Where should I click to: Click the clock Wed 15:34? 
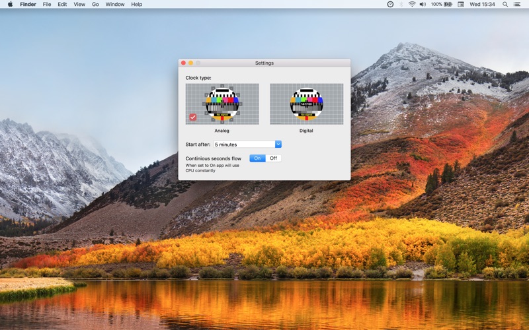(x=482, y=4)
